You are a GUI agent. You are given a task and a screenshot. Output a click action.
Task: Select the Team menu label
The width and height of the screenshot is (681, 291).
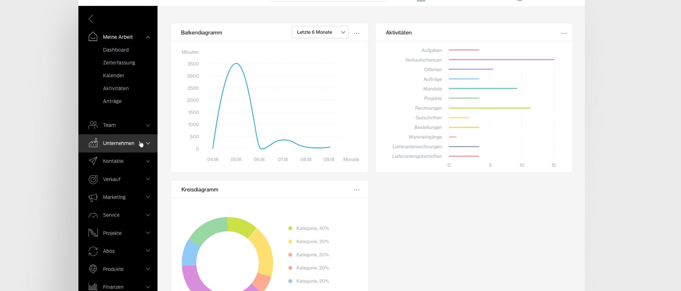(109, 125)
